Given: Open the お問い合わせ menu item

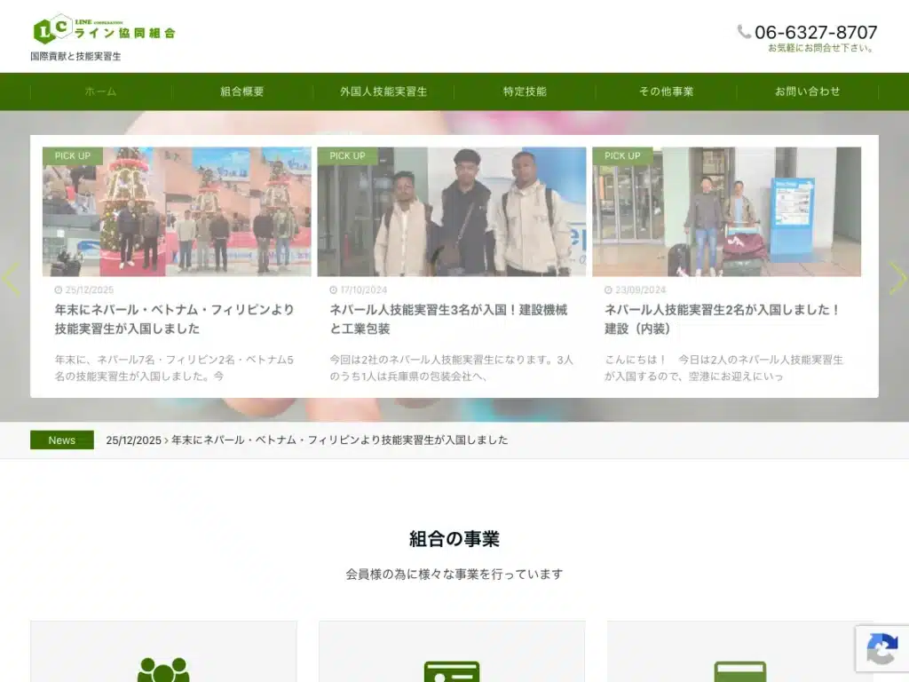Looking at the screenshot, I should pyautogui.click(x=808, y=91).
